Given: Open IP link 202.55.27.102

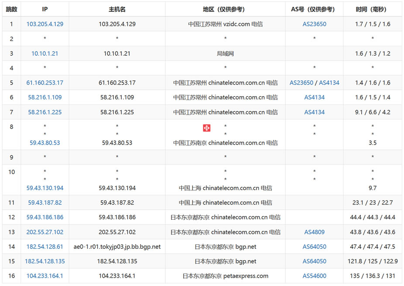Looking at the screenshot, I should pyautogui.click(x=45, y=232).
